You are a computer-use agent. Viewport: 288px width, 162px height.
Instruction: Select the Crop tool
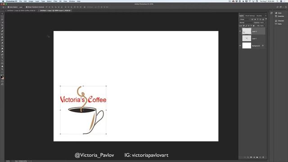click(x=2, y=25)
